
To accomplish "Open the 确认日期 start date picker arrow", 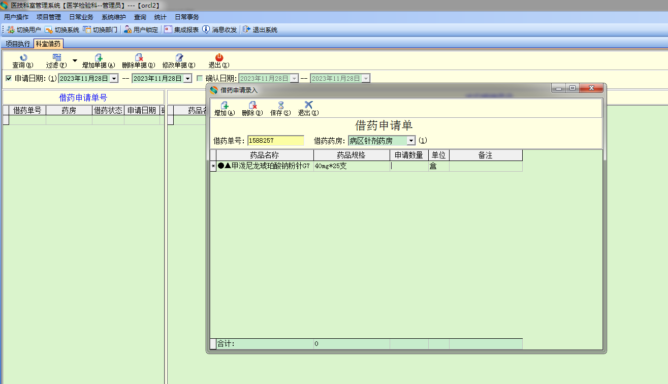I will pos(294,78).
